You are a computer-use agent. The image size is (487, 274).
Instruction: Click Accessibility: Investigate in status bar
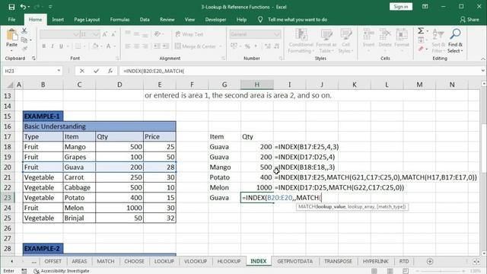[62, 271]
